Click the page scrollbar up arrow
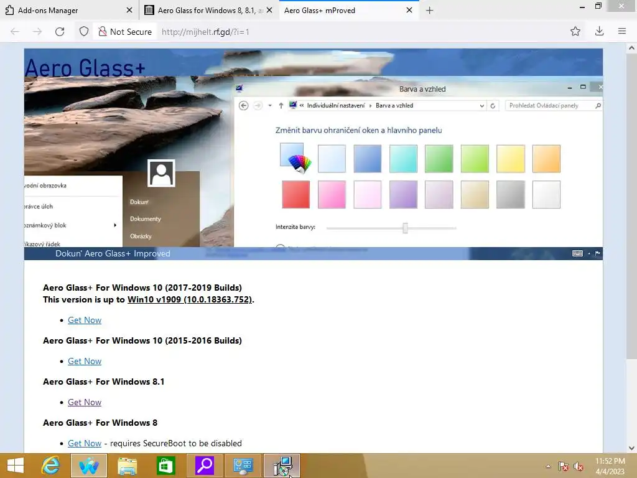 click(631, 47)
